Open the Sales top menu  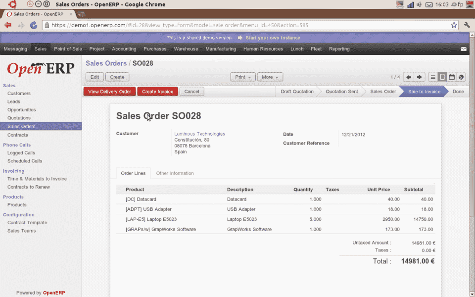coord(40,49)
